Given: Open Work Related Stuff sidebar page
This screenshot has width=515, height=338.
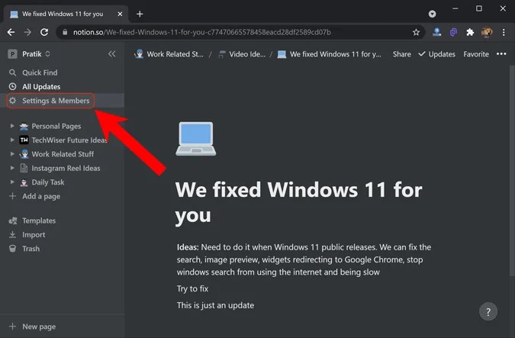Looking at the screenshot, I should [x=63, y=154].
